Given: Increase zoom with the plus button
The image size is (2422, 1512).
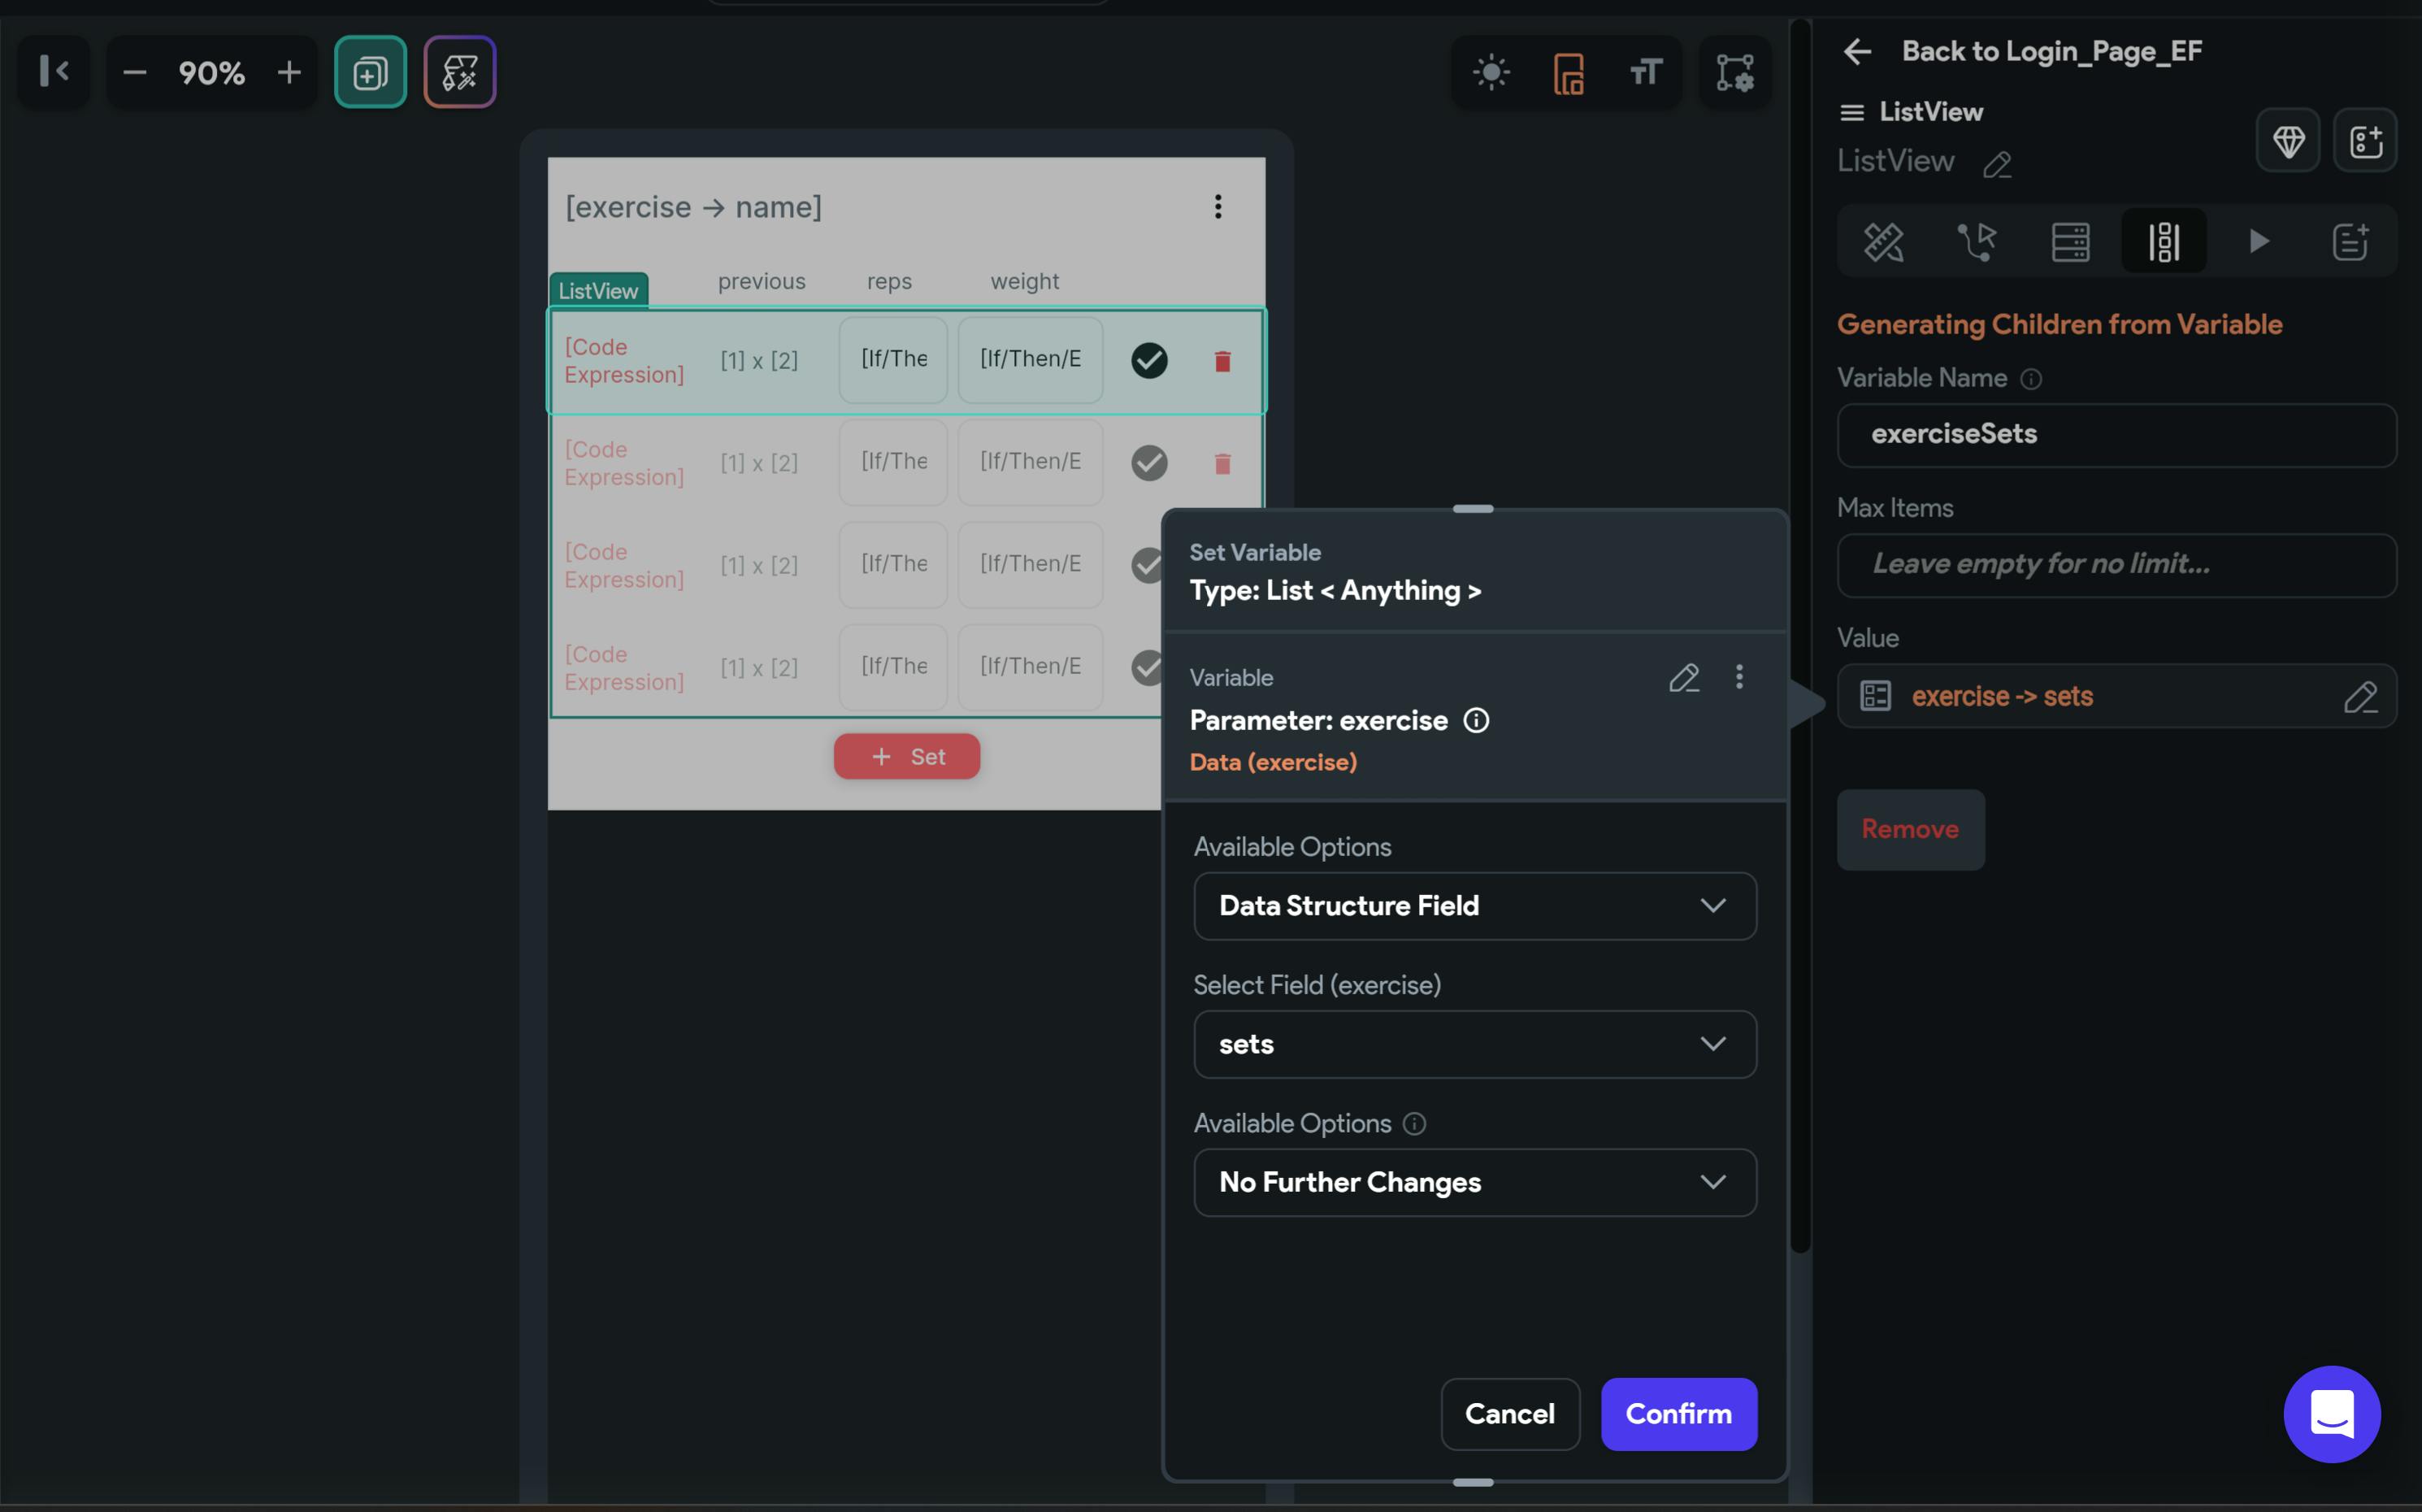Looking at the screenshot, I should click(289, 72).
